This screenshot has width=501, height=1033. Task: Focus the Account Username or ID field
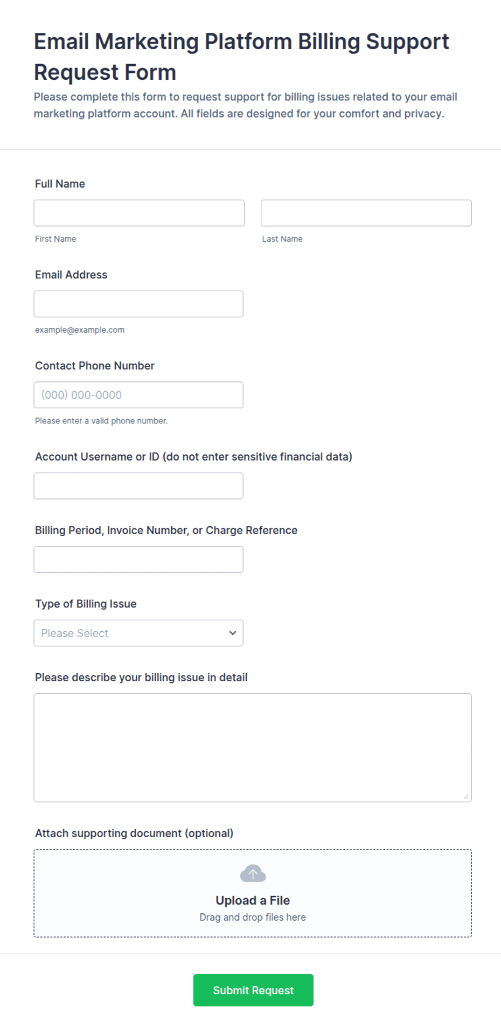click(138, 485)
